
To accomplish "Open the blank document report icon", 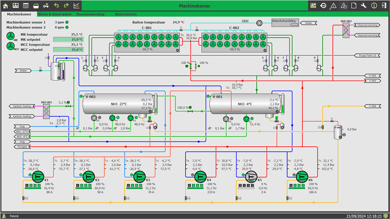I will pyautogui.click(x=354, y=5).
